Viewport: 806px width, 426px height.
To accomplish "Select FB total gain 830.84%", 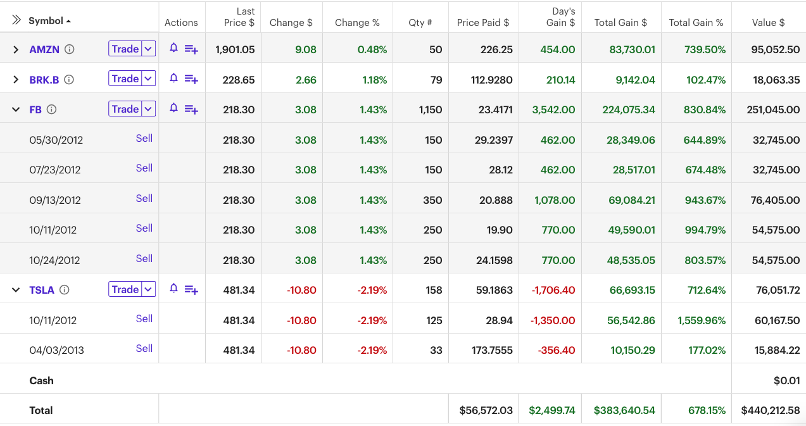I will [705, 110].
